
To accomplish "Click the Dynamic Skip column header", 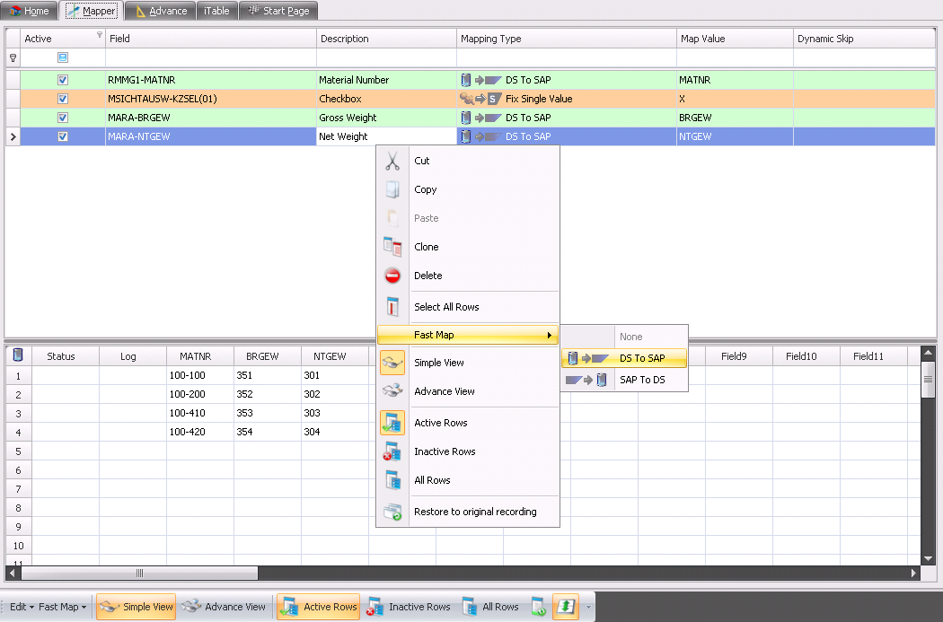I will 864,39.
